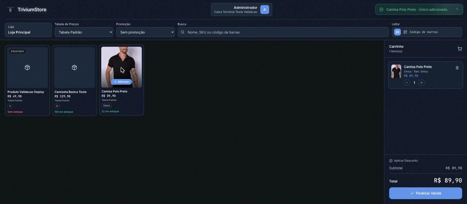
Task: Click the 'Código de barras' reader label
Action: (424, 32)
